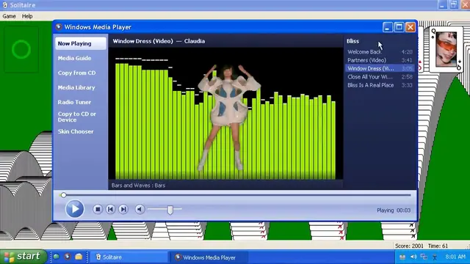Click the Time: 61 status text

point(438,246)
